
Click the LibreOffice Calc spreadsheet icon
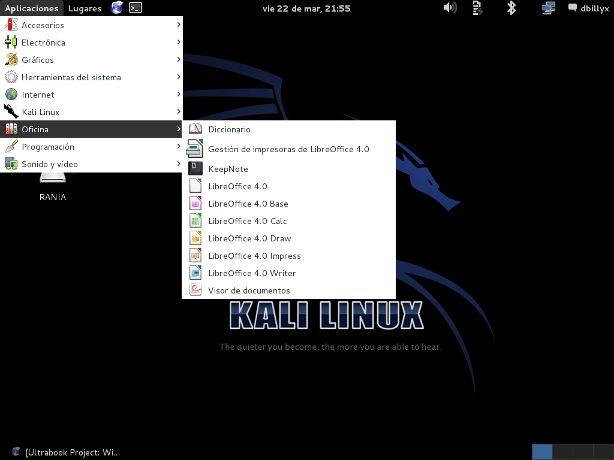(x=195, y=220)
